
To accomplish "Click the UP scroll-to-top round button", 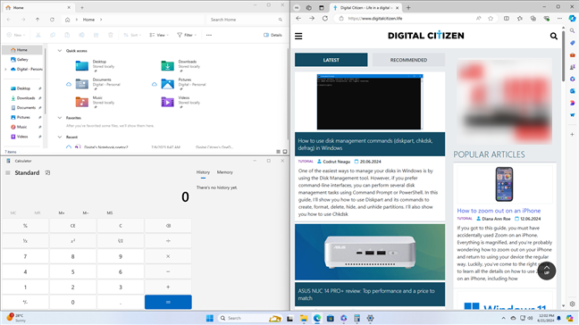I will pos(547,271).
